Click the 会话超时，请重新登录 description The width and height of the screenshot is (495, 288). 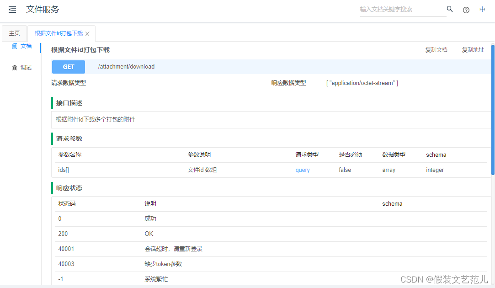click(173, 249)
